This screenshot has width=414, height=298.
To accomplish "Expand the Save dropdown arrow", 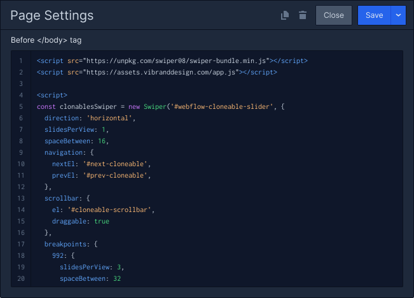I will 399,15.
